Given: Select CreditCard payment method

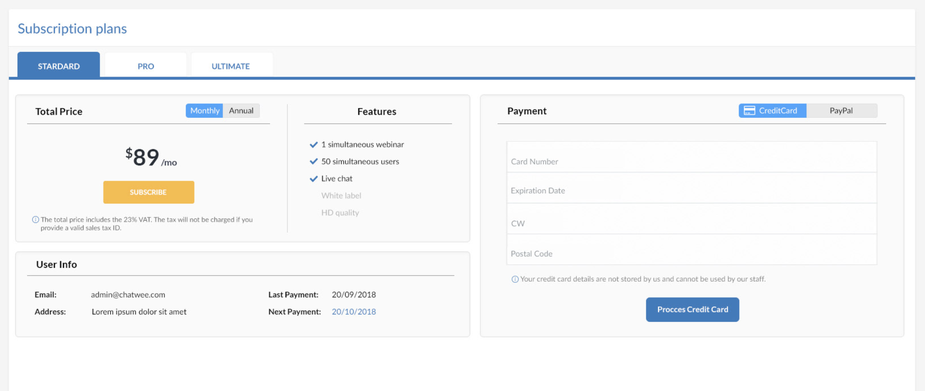Looking at the screenshot, I should tap(777, 111).
